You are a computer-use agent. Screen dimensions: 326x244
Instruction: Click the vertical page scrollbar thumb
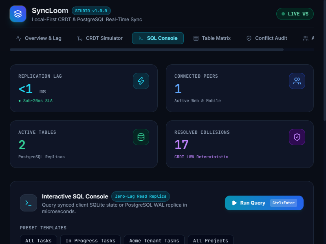pos(325,60)
